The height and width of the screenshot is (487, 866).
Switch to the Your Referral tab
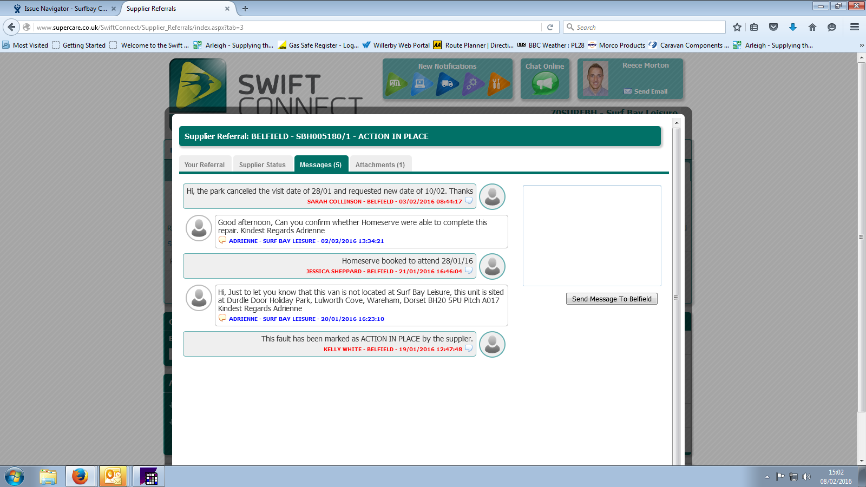click(205, 164)
